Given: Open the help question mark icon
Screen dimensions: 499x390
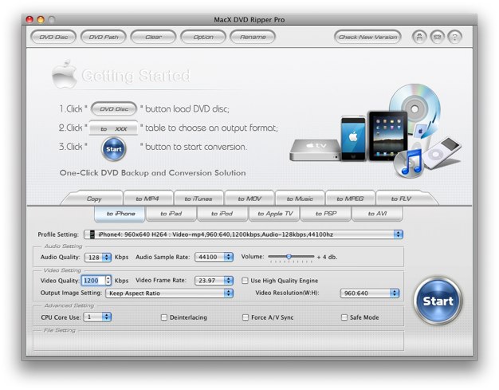Looking at the screenshot, I should 455,37.
